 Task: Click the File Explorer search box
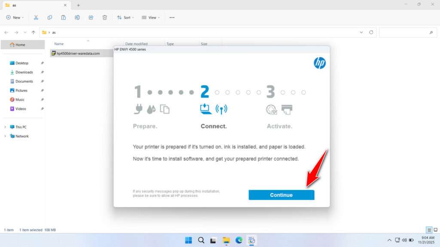(407, 32)
